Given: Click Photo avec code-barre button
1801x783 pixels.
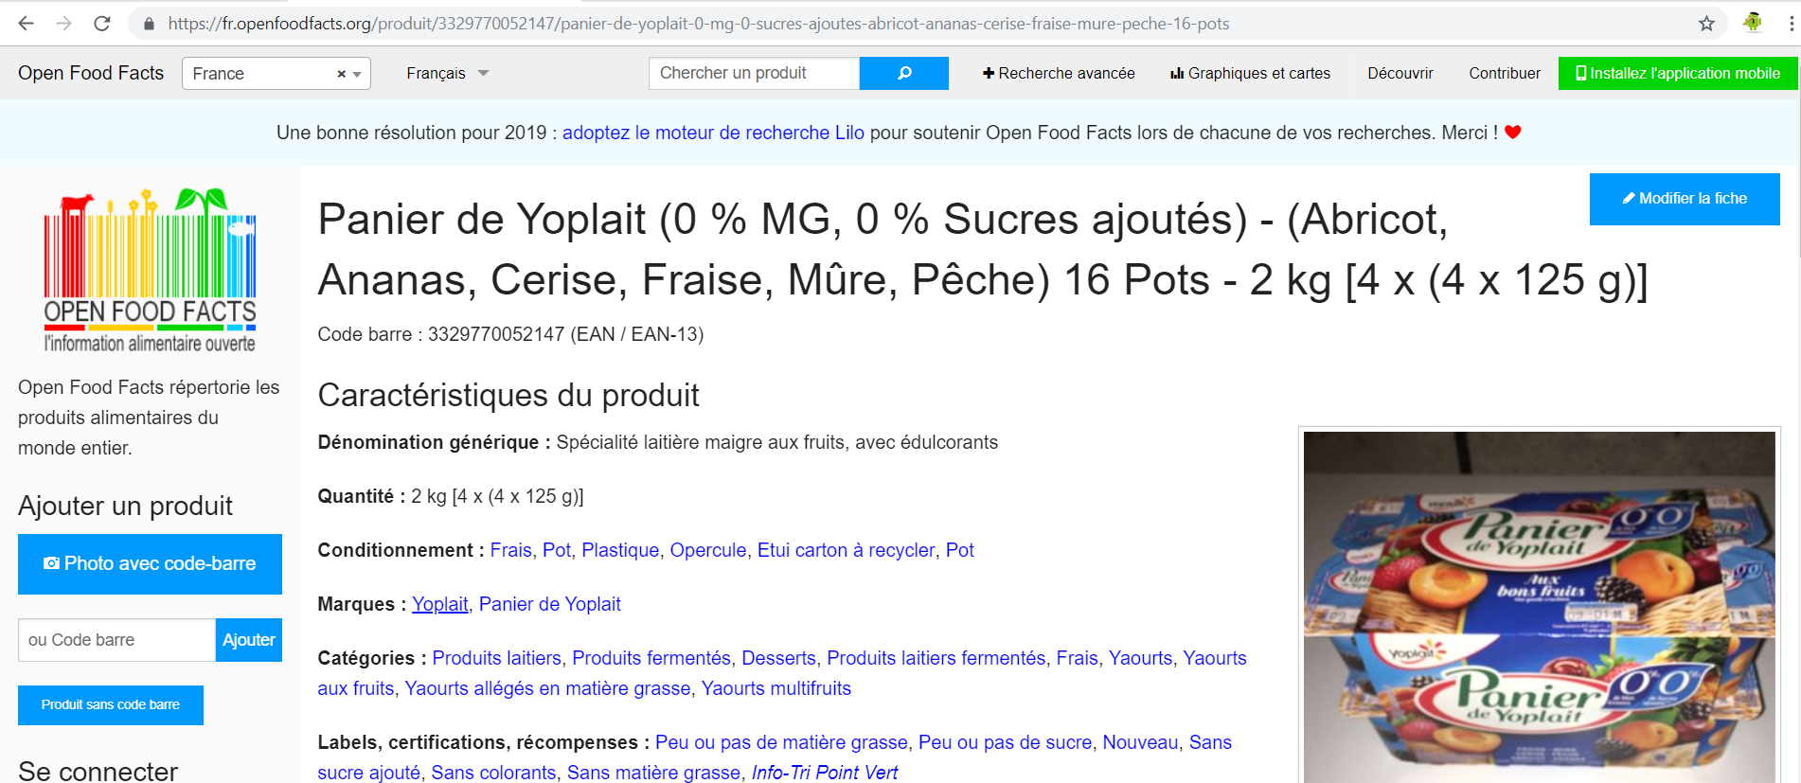Looking at the screenshot, I should click(150, 563).
